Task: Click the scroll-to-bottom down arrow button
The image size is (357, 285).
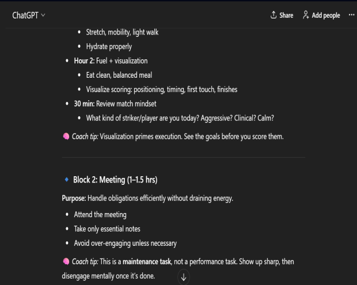Action: (184, 277)
